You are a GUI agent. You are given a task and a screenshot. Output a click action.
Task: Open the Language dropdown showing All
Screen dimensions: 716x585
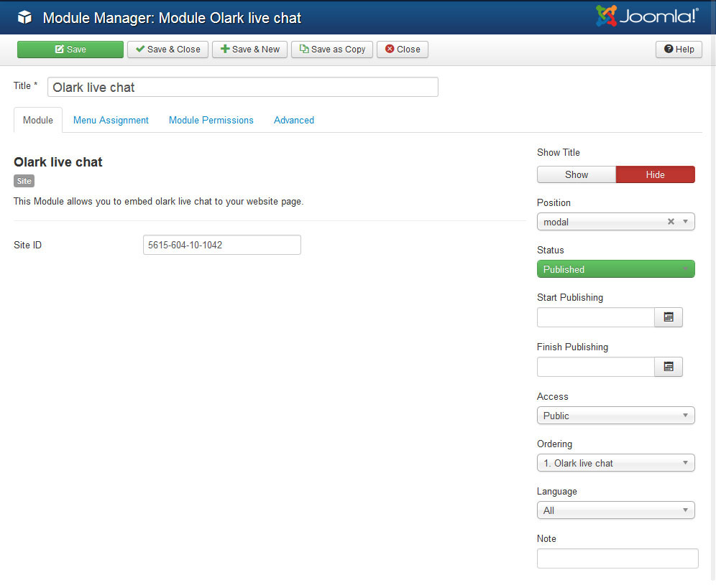click(x=616, y=510)
